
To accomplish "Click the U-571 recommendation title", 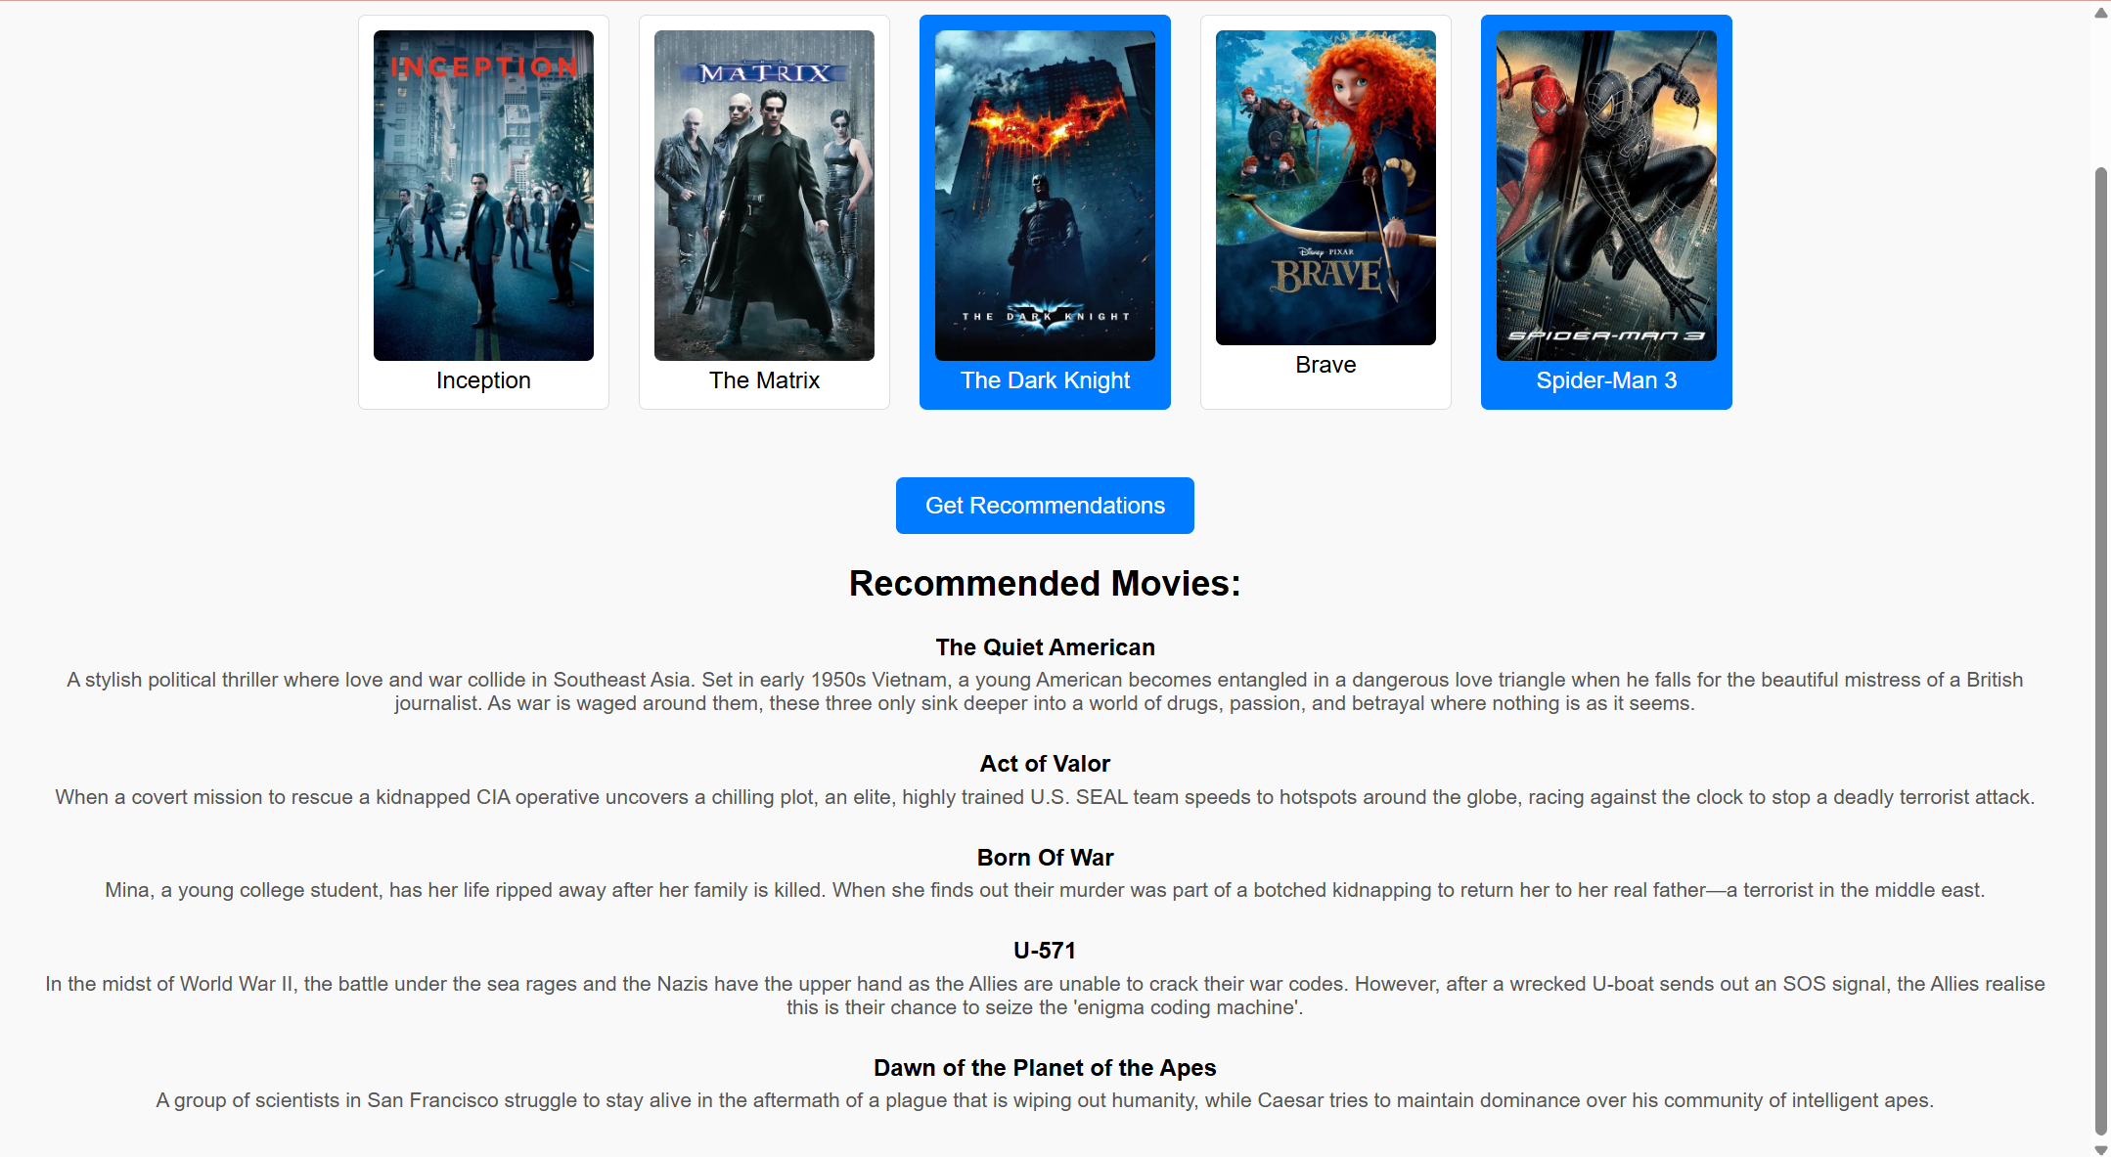I will (x=1045, y=951).
